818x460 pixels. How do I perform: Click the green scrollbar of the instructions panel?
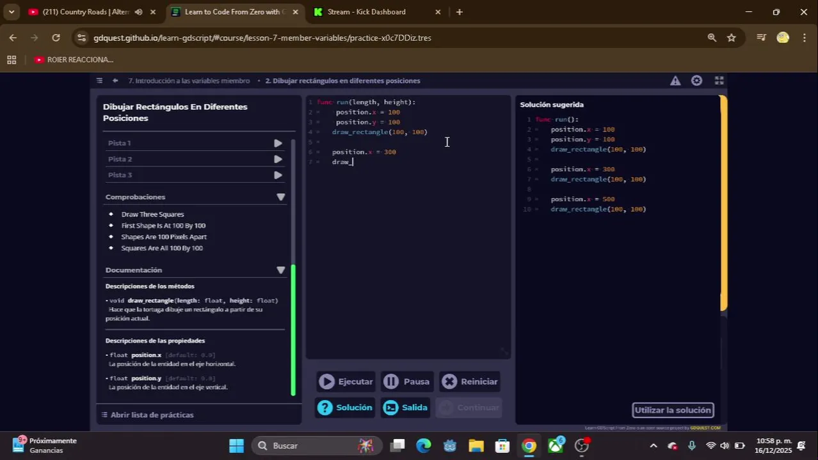tap(293, 330)
